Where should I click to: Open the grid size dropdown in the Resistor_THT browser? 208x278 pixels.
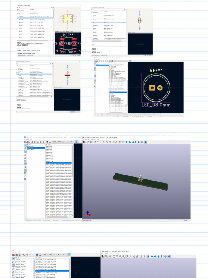[x=59, y=142]
